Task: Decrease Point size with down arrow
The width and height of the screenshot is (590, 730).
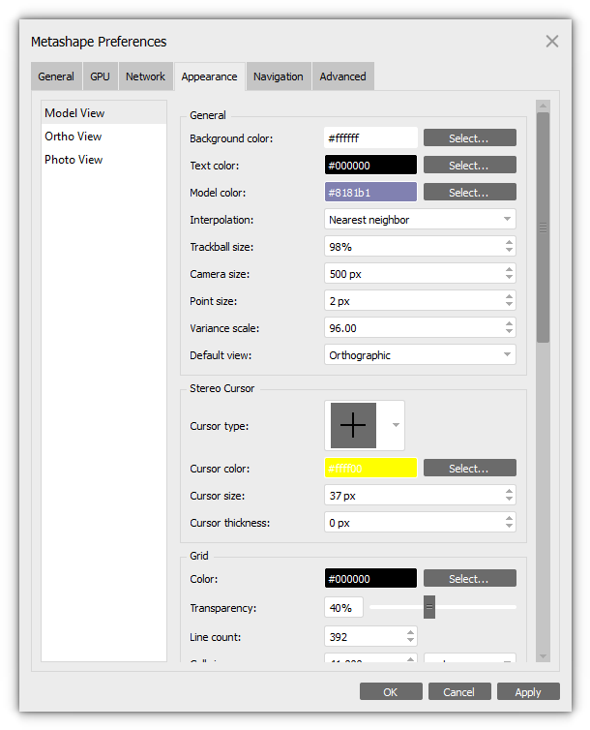Action: [509, 304]
